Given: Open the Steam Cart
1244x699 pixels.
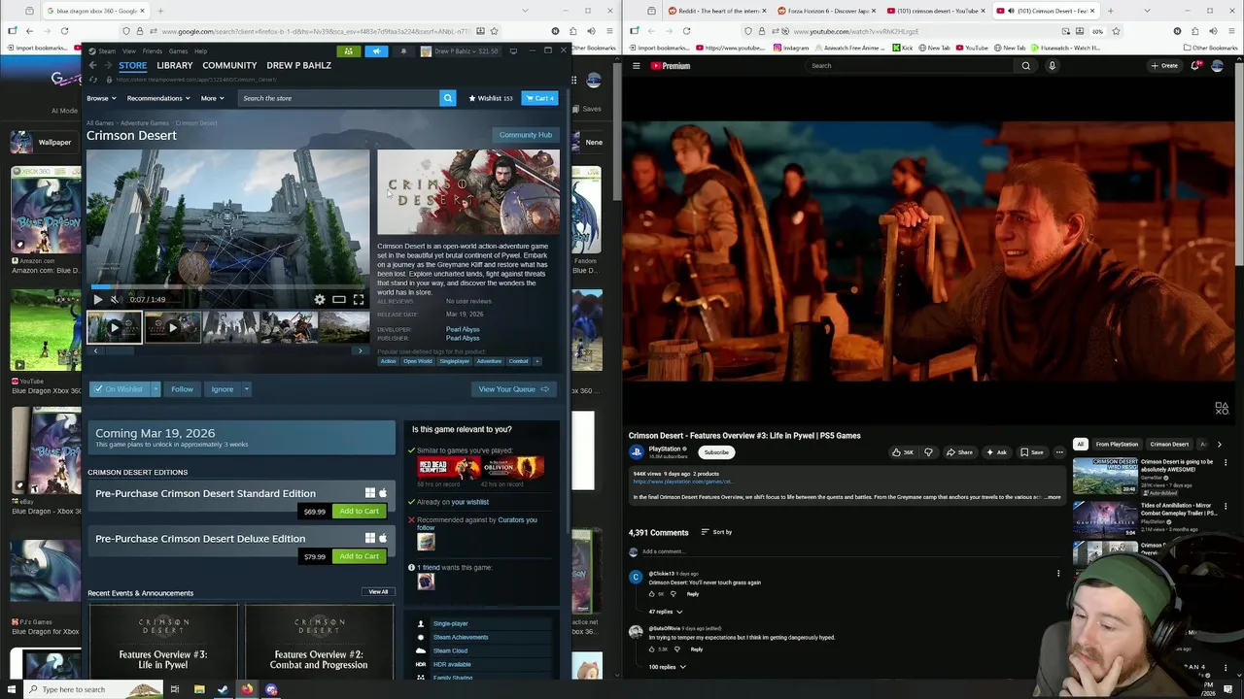Looking at the screenshot, I should point(539,98).
